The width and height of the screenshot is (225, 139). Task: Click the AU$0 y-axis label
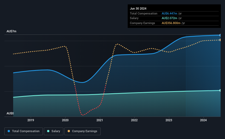[10, 113]
